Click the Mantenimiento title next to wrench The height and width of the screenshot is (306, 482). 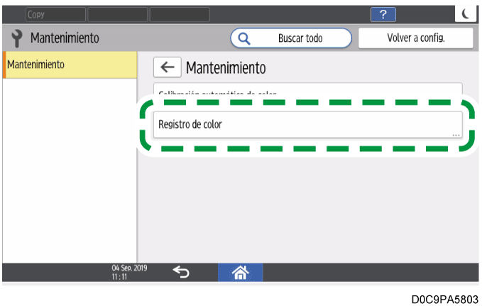(65, 38)
